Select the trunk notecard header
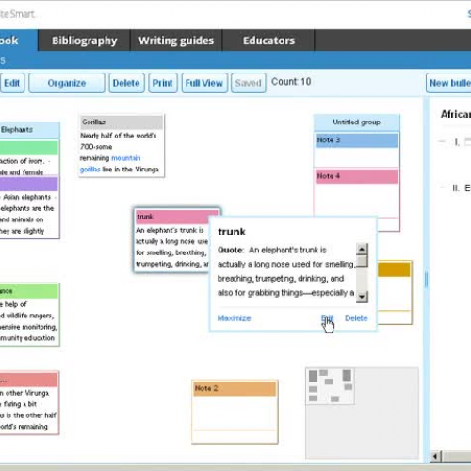Screen dimensions: 471x471 tap(172, 217)
